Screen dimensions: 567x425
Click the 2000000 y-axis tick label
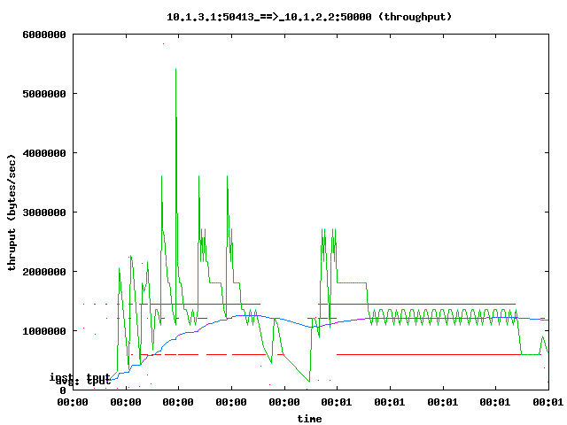pos(45,272)
